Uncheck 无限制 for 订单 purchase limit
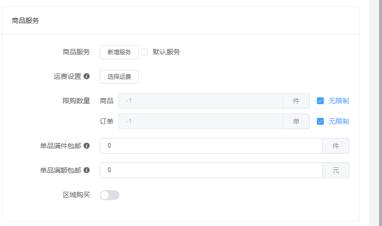This screenshot has height=226, width=382. [320, 121]
